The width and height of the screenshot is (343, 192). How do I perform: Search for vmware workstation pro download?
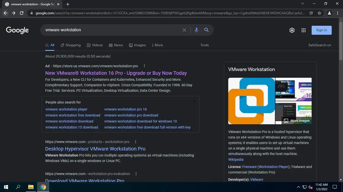(x=131, y=115)
